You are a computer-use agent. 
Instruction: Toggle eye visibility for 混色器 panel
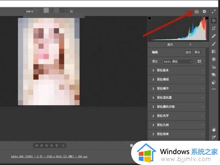tap(202, 98)
